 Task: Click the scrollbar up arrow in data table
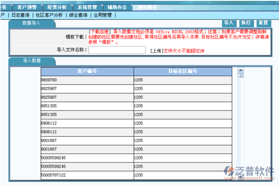241,70
